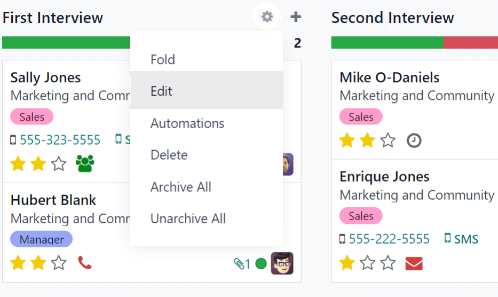
Task: Click green meeting activity icon on Sally Jones
Action: [x=85, y=163]
